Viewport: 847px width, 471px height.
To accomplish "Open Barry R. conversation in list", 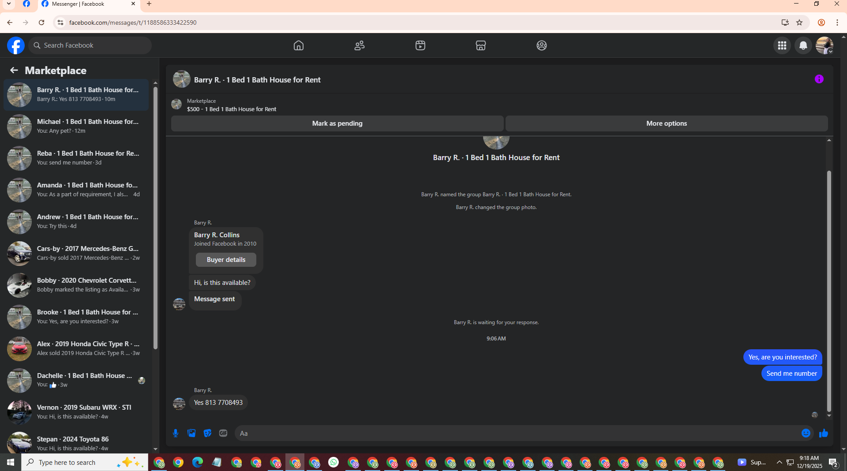I will 76,95.
